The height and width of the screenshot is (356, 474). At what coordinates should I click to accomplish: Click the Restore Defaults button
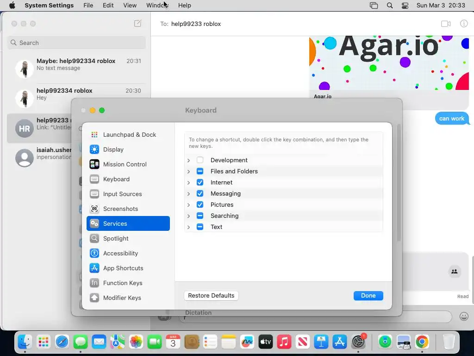click(211, 295)
